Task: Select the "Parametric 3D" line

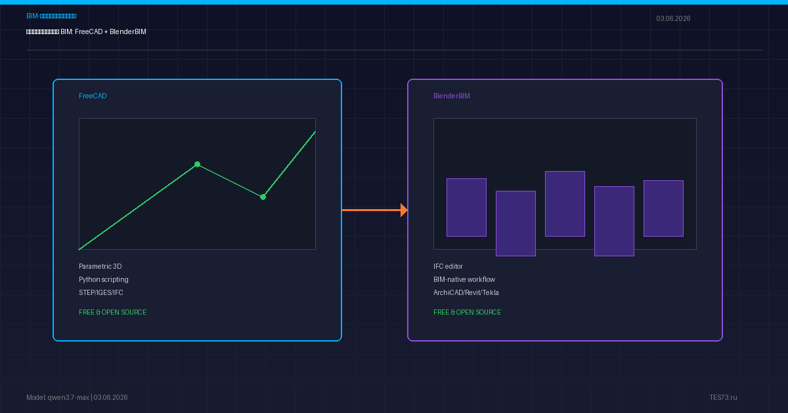Action: [100, 266]
